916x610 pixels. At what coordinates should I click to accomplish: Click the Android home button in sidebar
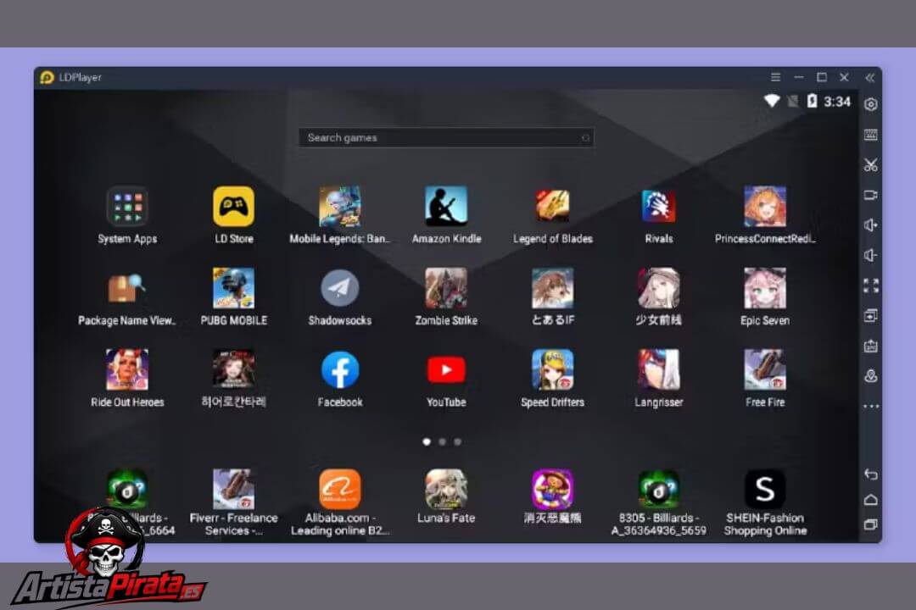(870, 500)
